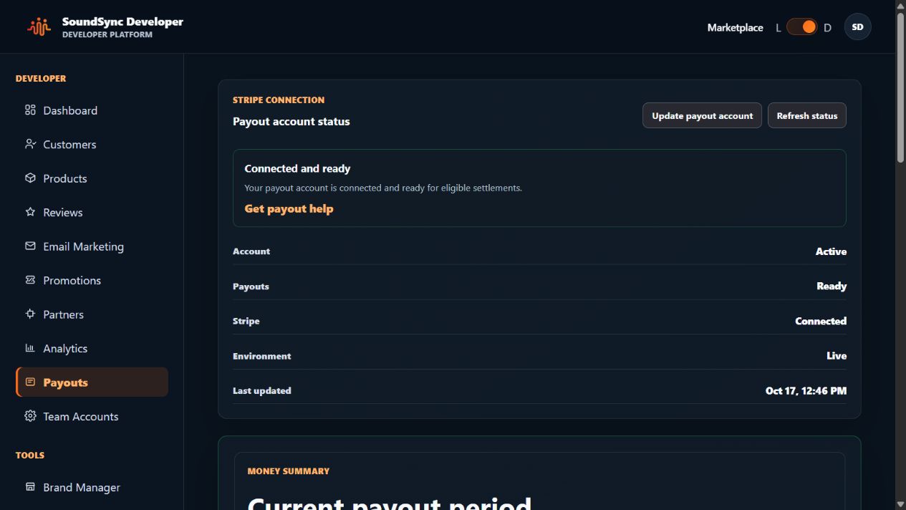Click the Email Marketing envelope icon
The height and width of the screenshot is (510, 906).
[x=30, y=246]
